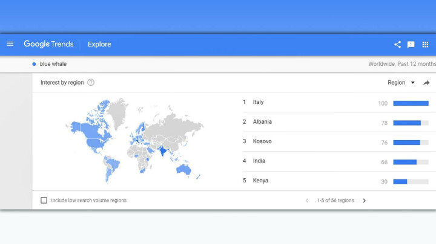Open the hamburger main menu
Screen dimensions: 436x244
(10, 44)
